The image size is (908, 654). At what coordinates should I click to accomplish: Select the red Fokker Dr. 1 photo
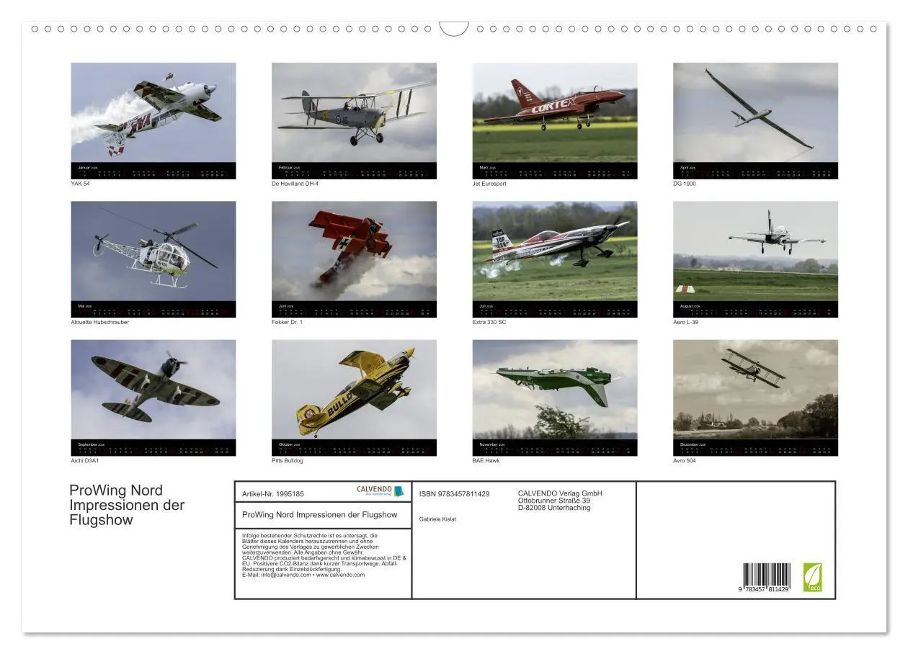pos(354,251)
